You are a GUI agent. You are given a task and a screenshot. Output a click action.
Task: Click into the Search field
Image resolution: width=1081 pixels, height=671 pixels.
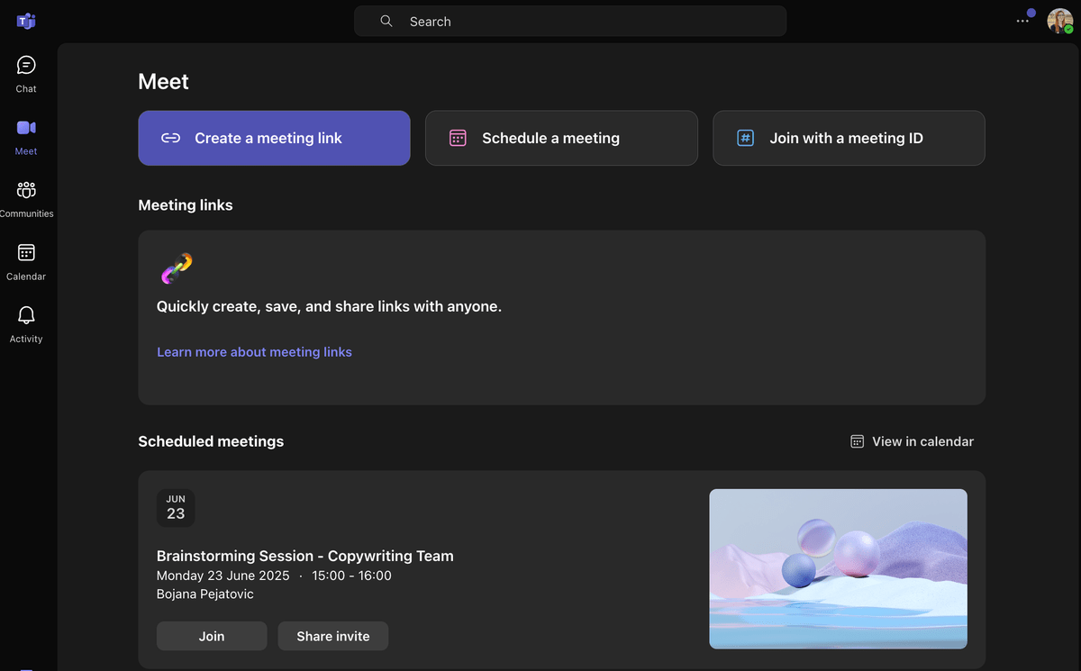tap(570, 21)
